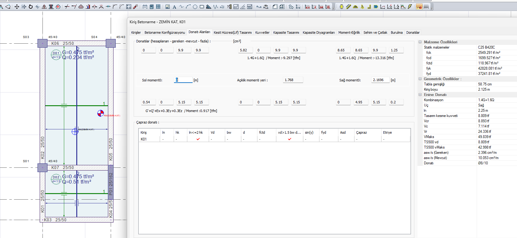Click beam label K07 25/50 in drawing
517x238 pixels.
click(63, 167)
